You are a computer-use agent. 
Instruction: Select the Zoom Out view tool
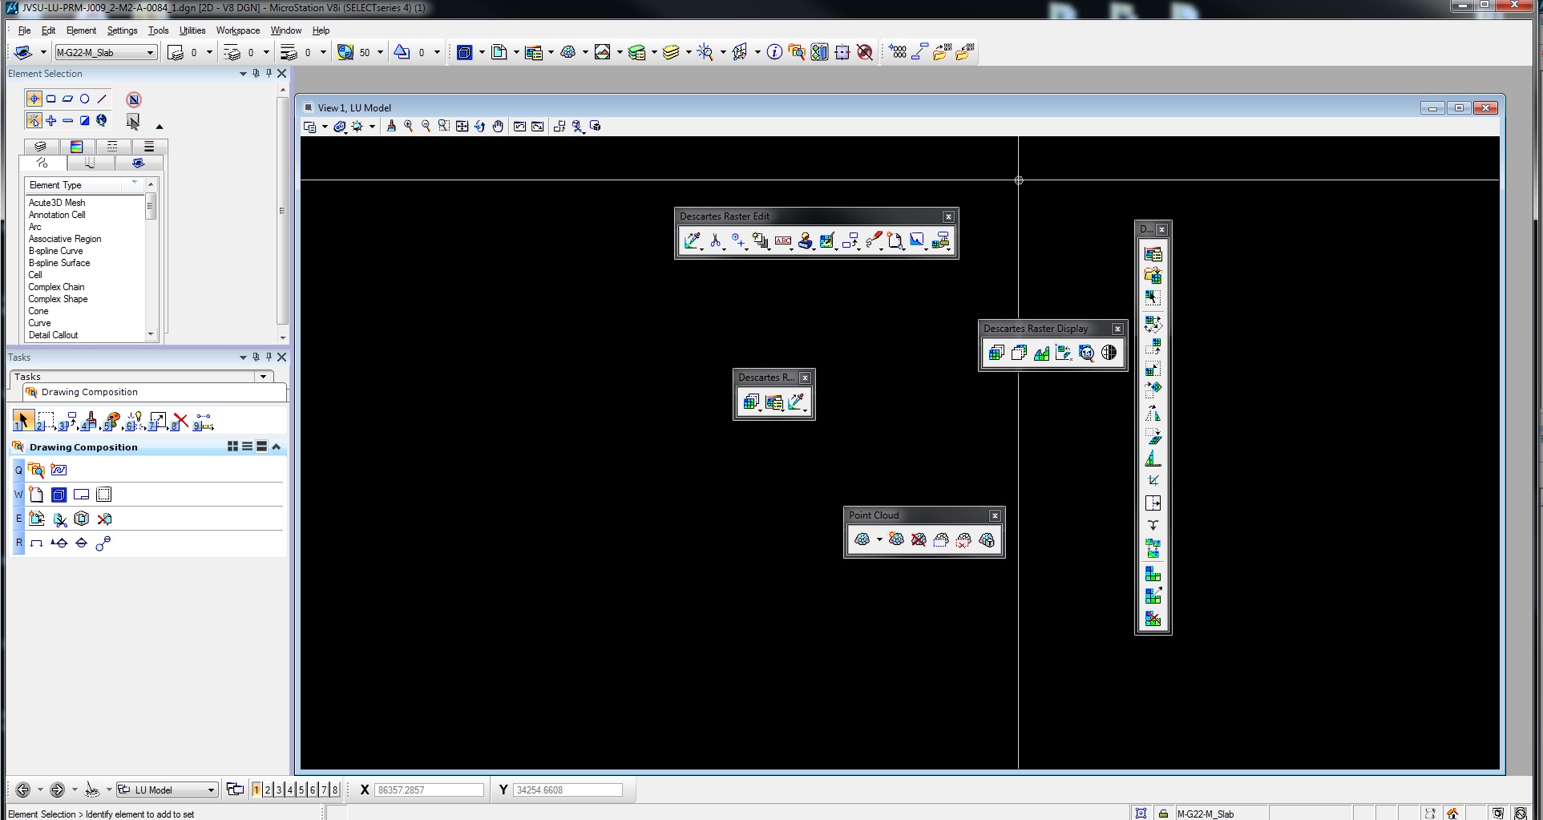pyautogui.click(x=426, y=127)
